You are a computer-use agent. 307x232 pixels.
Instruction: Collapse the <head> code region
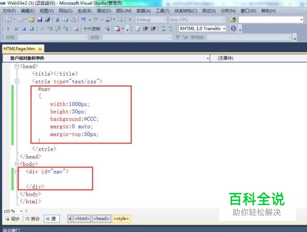tap(17, 66)
